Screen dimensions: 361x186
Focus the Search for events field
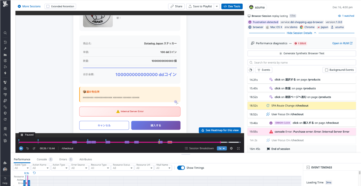point(302,63)
